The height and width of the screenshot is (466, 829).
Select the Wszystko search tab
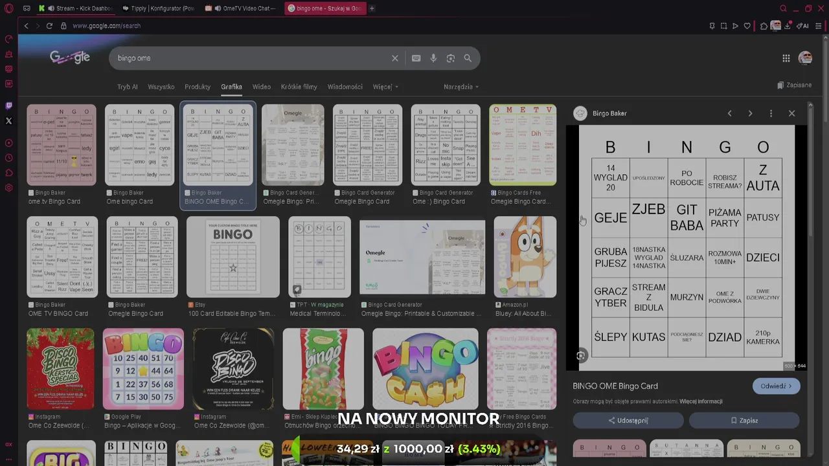tap(161, 87)
